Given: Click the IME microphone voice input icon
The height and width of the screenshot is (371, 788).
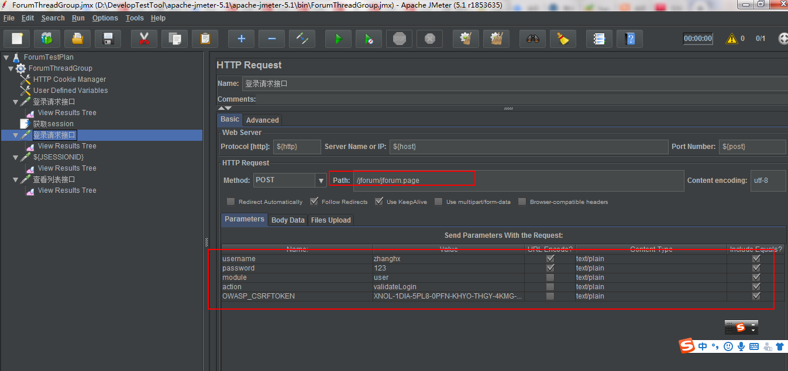Looking at the screenshot, I should (x=741, y=346).
